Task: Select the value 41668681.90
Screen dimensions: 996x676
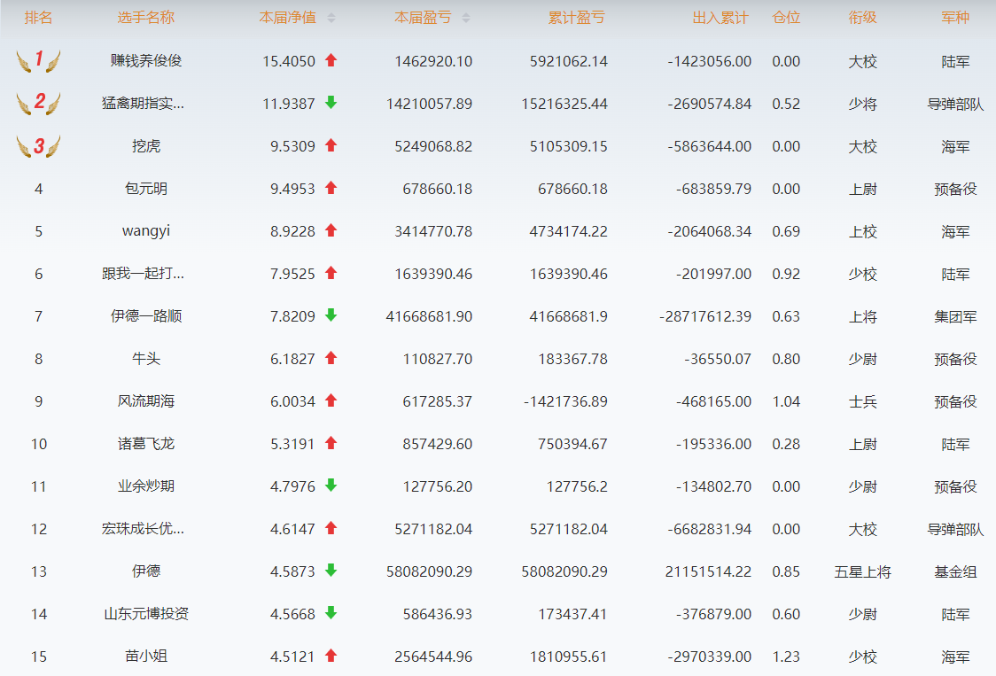Action: click(430, 317)
